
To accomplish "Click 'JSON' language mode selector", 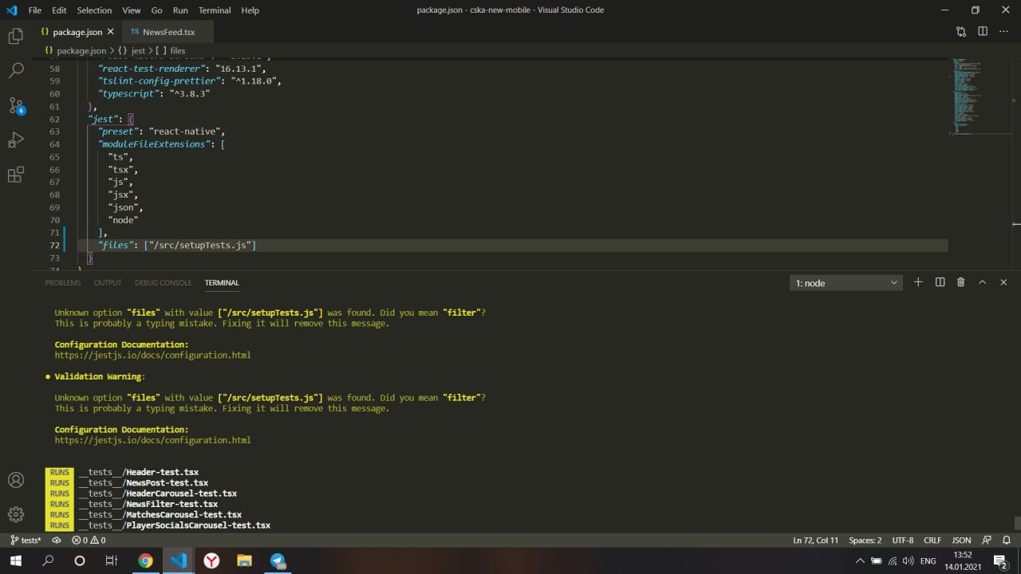I will tap(961, 540).
